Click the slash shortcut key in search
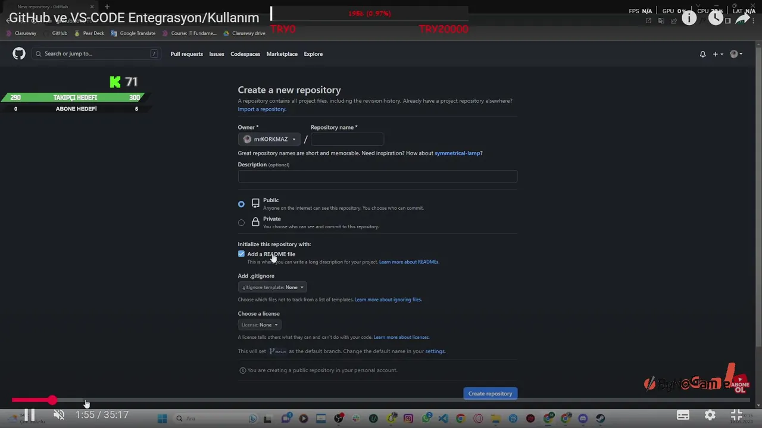This screenshot has width=762, height=428. click(x=154, y=53)
